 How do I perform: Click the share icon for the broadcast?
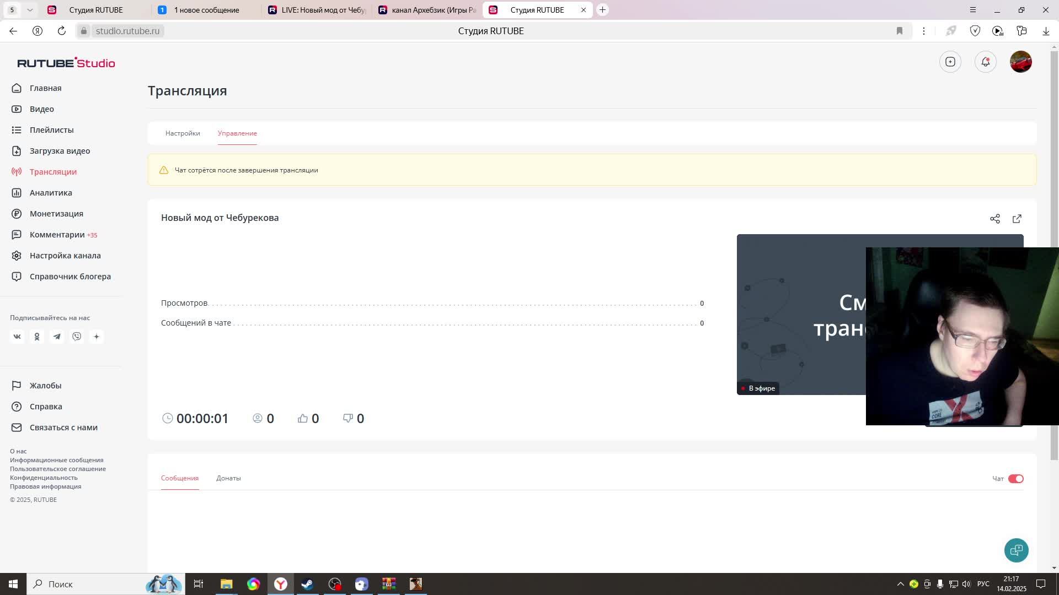pyautogui.click(x=994, y=219)
